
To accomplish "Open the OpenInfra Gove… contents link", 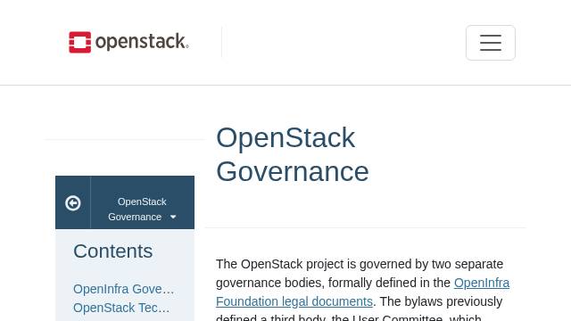I will pos(123,289).
